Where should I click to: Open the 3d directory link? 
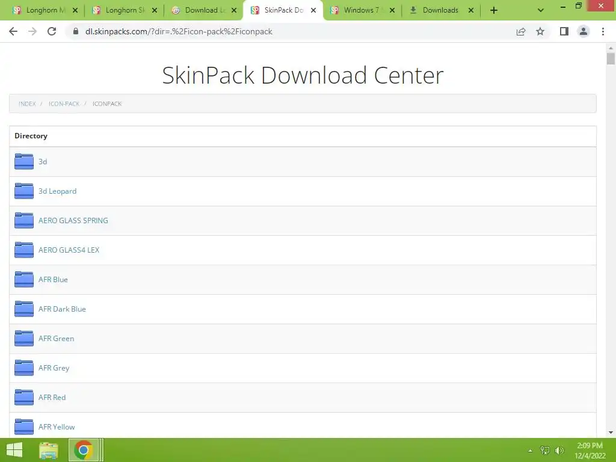click(43, 161)
